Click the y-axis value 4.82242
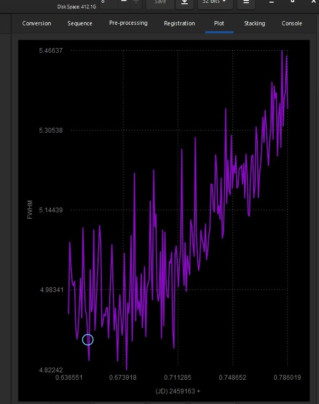The height and width of the screenshot is (404, 319). pos(51,370)
